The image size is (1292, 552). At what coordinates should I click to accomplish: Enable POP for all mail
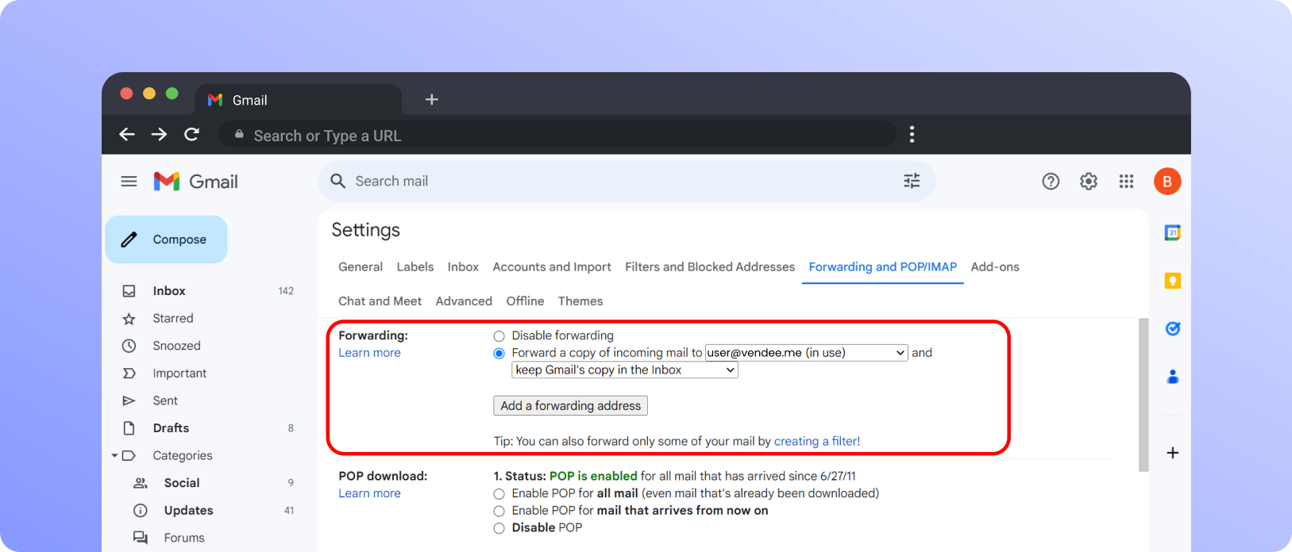[x=499, y=494]
